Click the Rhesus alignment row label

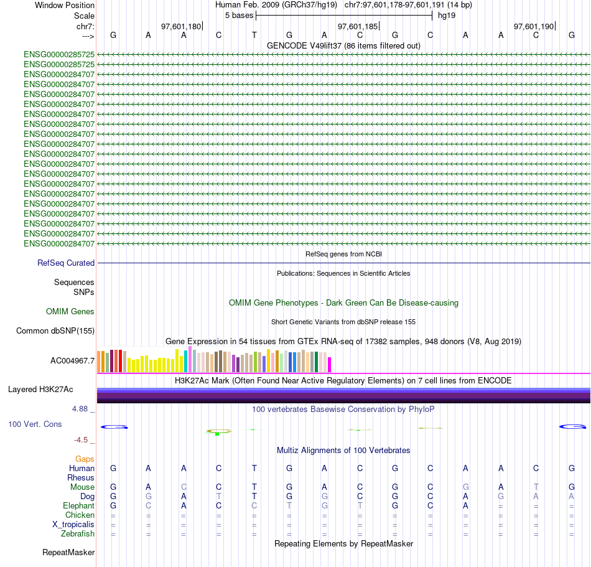[81, 477]
